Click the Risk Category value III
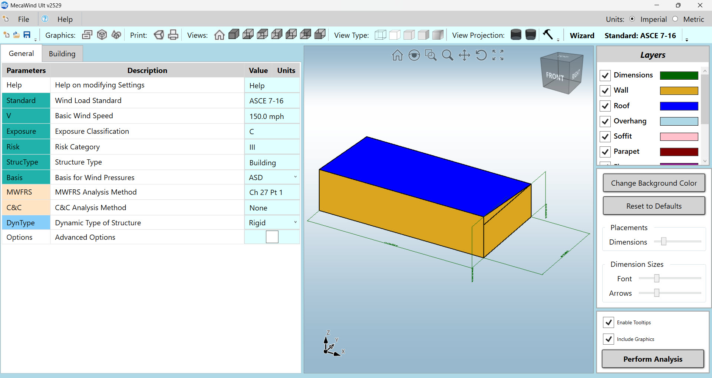Image resolution: width=712 pixels, height=378 pixels. coord(272,147)
